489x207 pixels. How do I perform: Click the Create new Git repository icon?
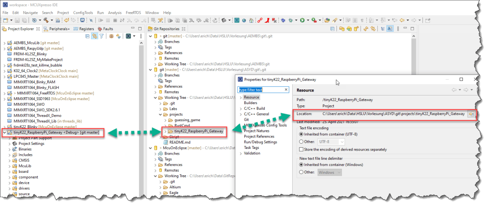tap(356, 28)
